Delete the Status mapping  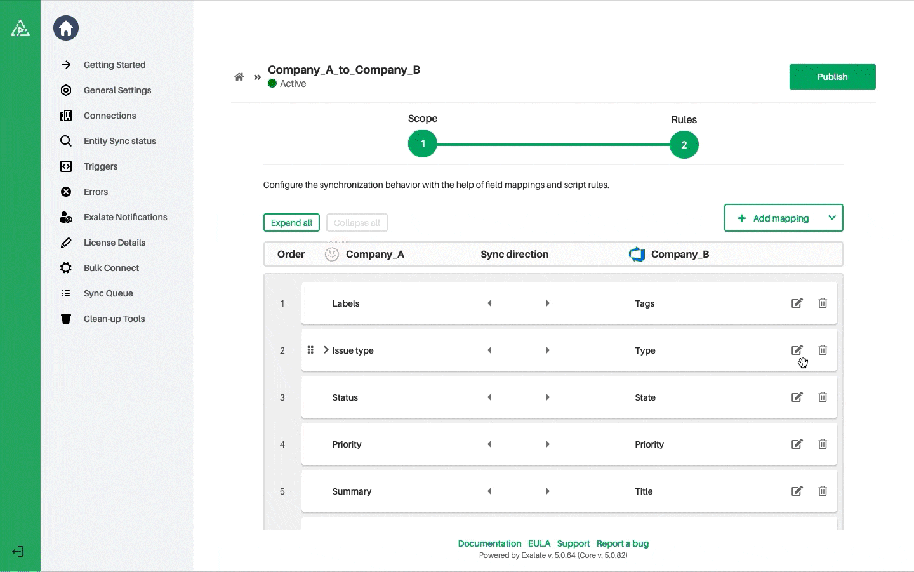(x=823, y=397)
